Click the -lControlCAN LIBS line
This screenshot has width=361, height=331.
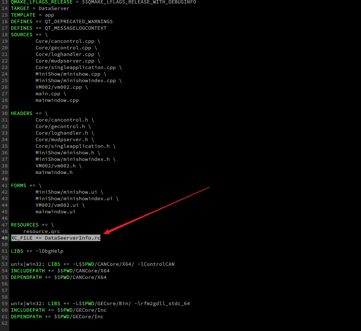coord(93,264)
